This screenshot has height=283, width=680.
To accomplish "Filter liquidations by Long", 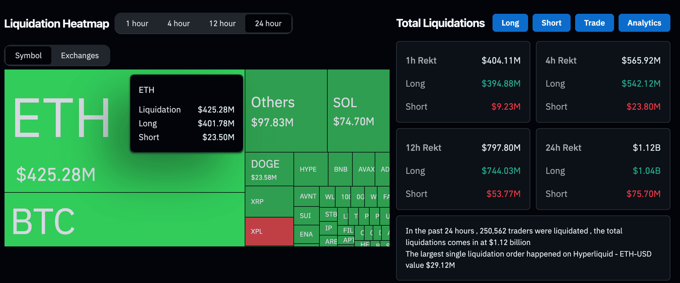I will pos(510,23).
